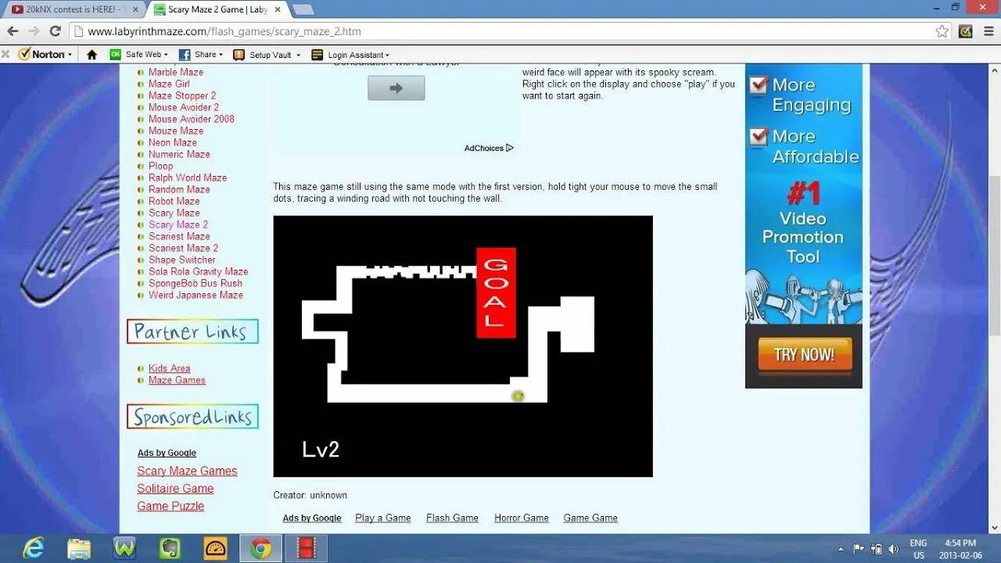This screenshot has height=563, width=1001.
Task: Open the Maze Girl link
Action: point(169,84)
